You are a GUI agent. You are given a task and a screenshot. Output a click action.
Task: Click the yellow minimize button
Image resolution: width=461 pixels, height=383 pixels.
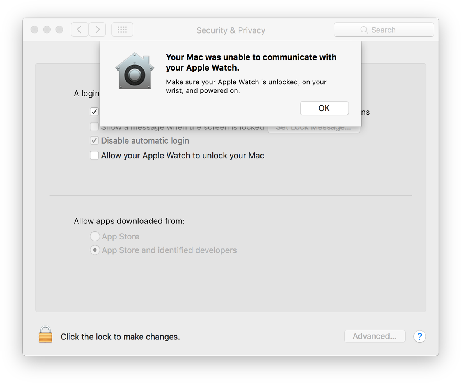coord(47,29)
